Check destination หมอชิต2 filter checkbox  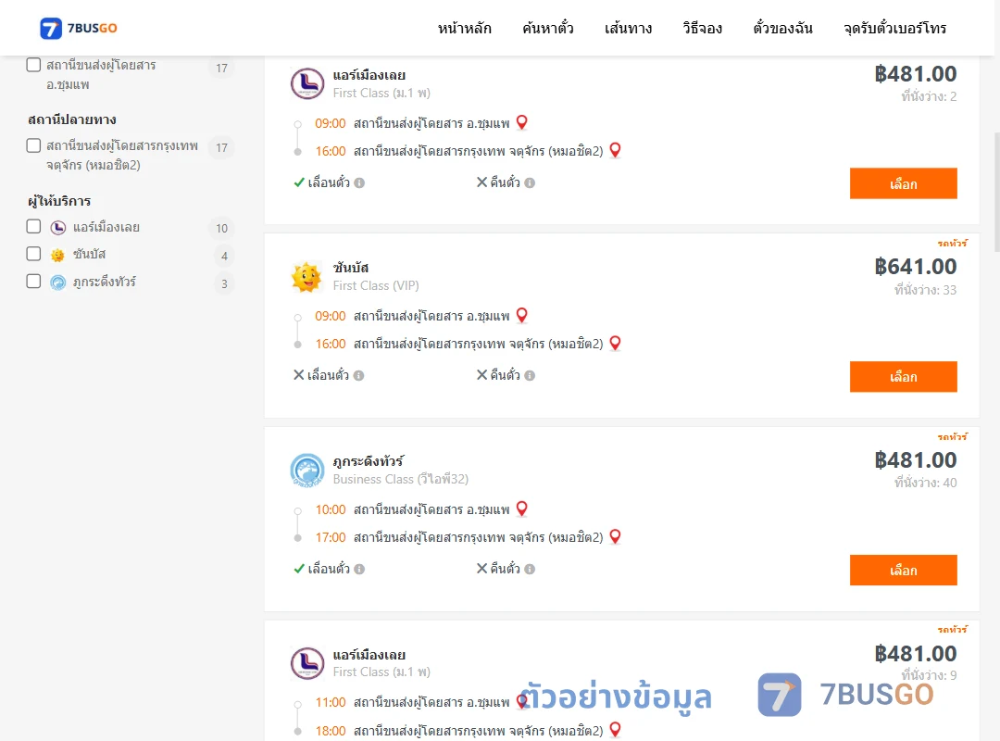click(x=33, y=145)
